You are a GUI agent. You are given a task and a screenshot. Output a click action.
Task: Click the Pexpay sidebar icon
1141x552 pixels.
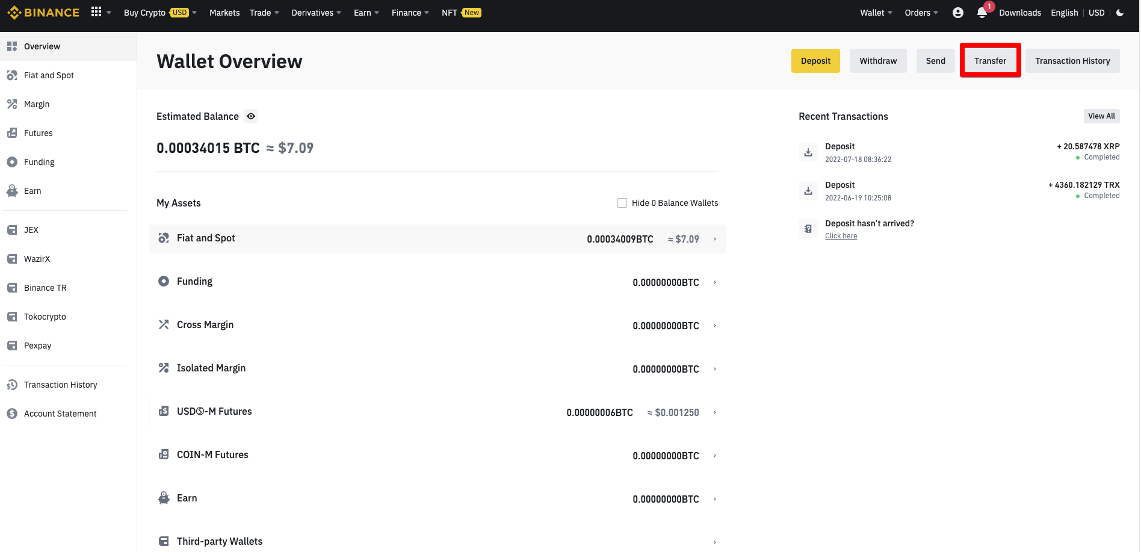point(12,346)
